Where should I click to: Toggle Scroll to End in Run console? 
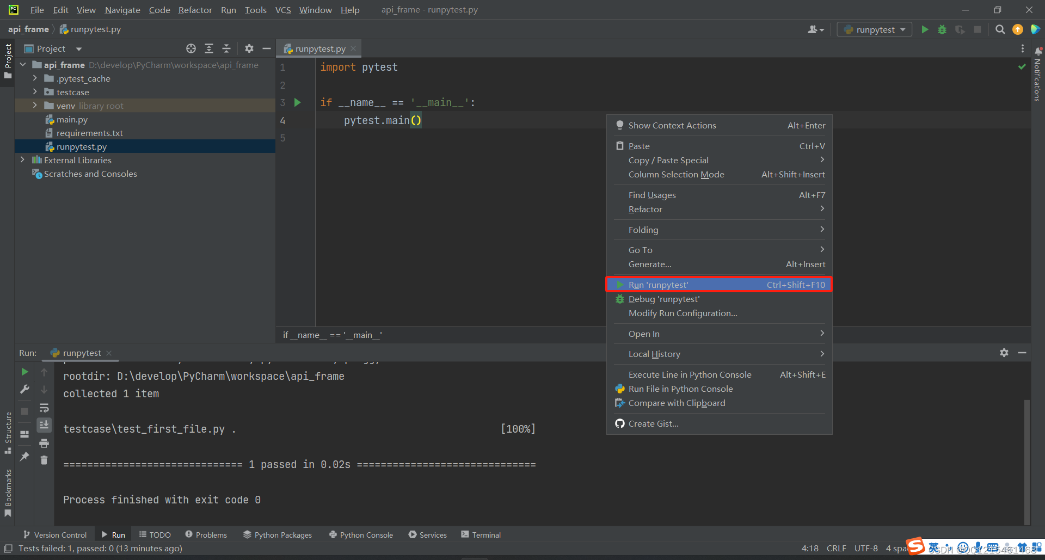44,424
